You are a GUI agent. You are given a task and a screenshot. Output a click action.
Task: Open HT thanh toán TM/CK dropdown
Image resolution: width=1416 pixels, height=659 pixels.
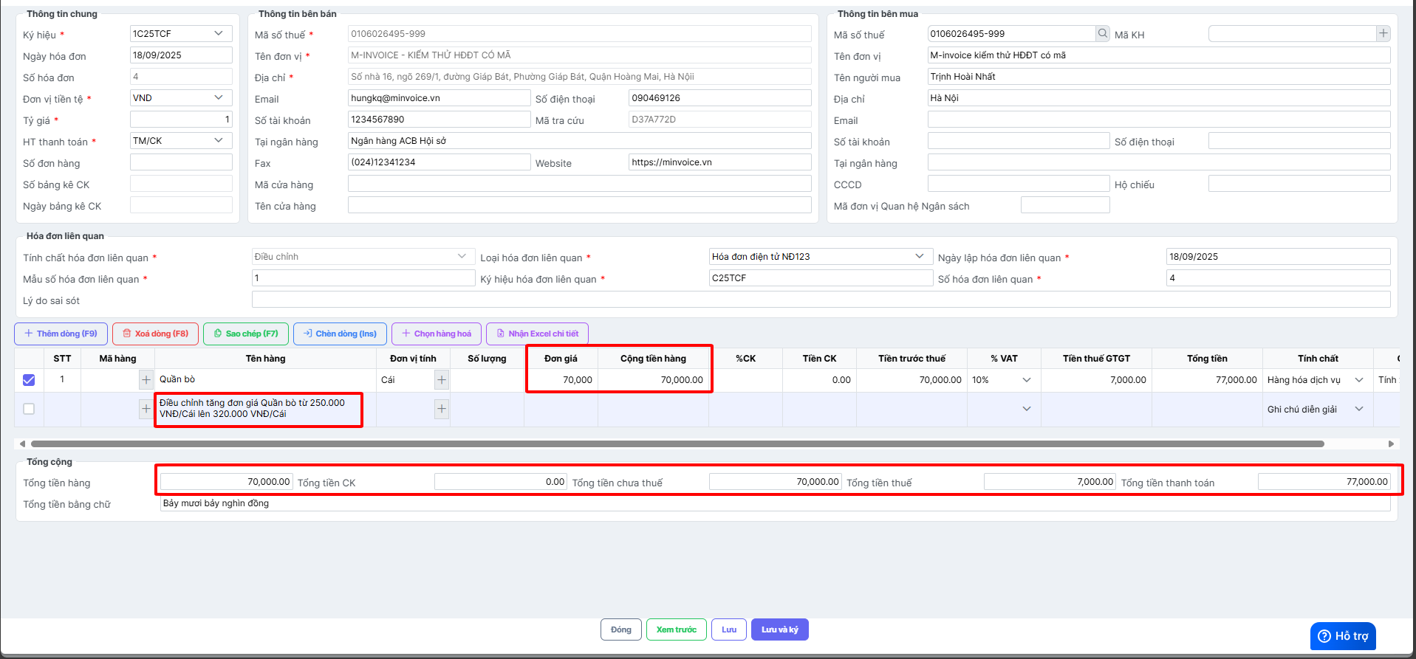(219, 140)
